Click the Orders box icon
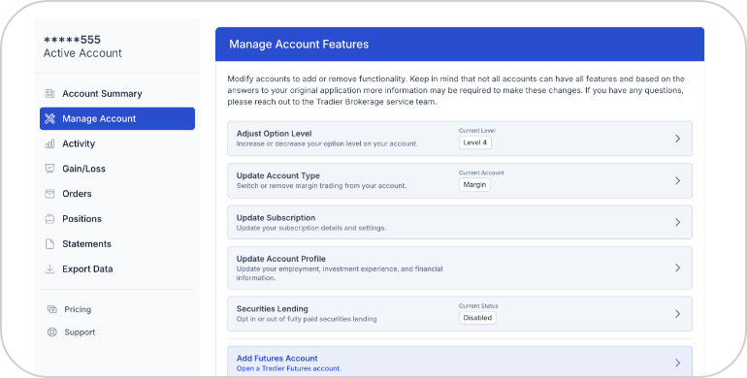 (x=49, y=194)
